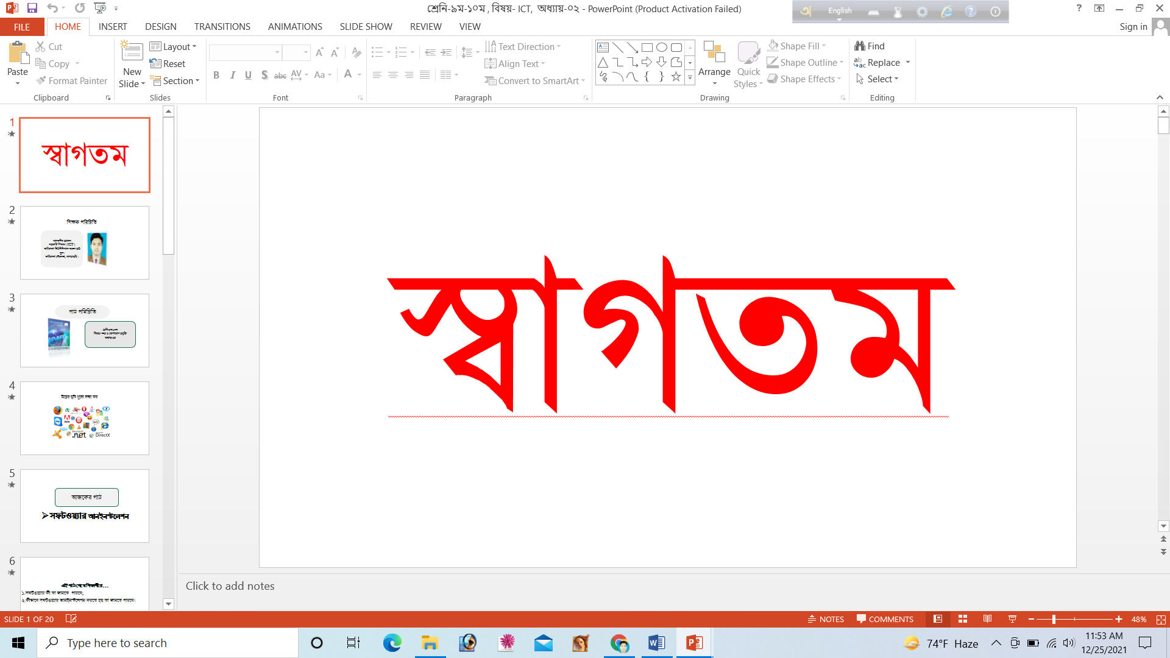Switch to the TRANSITIONS tab
1170x658 pixels.
[x=222, y=27]
